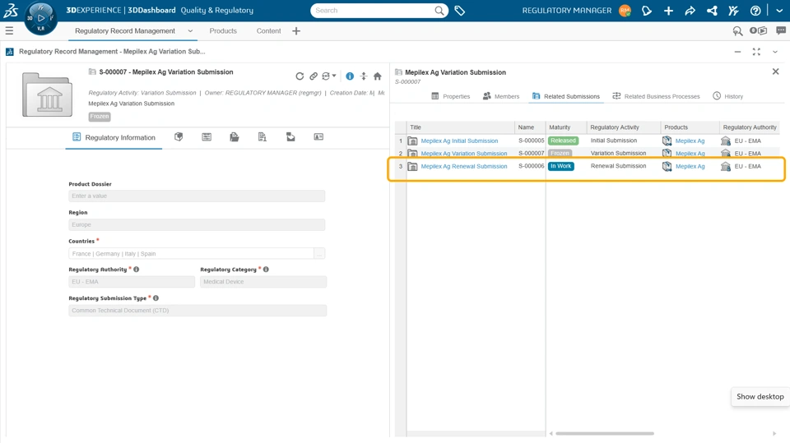The height and width of the screenshot is (443, 790).
Task: Click the Region field showing Europe
Action: coord(197,224)
